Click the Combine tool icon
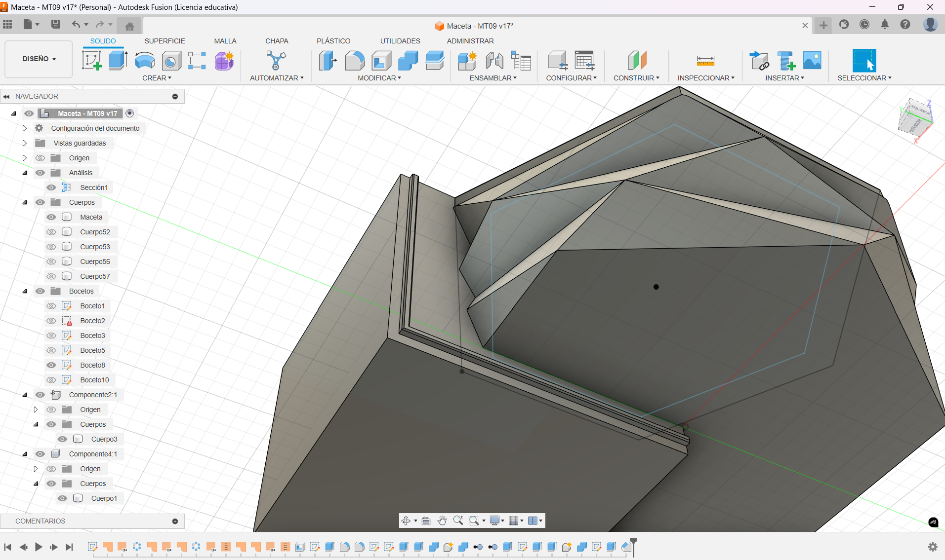945x560 pixels. tap(408, 61)
